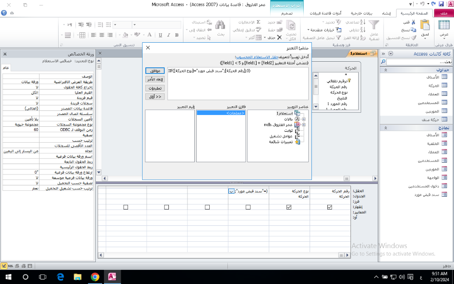
Task: Open the font name dropdown in ribbon
Action: click(134, 25)
